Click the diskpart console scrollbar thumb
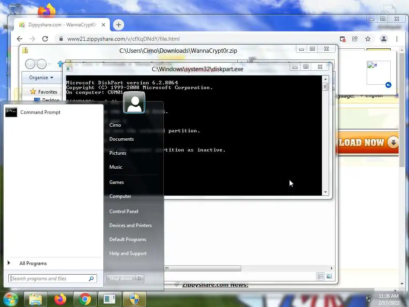Viewport: 409px width, 307px height. pos(325,86)
